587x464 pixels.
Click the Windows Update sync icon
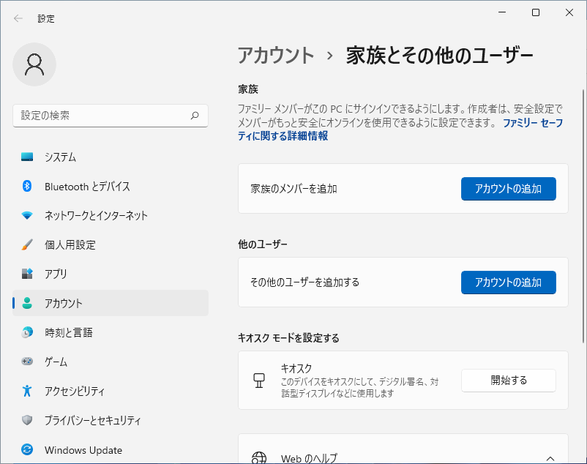point(27,449)
